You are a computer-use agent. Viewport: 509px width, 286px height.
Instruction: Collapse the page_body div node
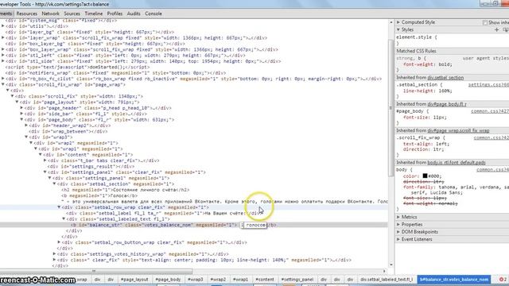(21, 120)
